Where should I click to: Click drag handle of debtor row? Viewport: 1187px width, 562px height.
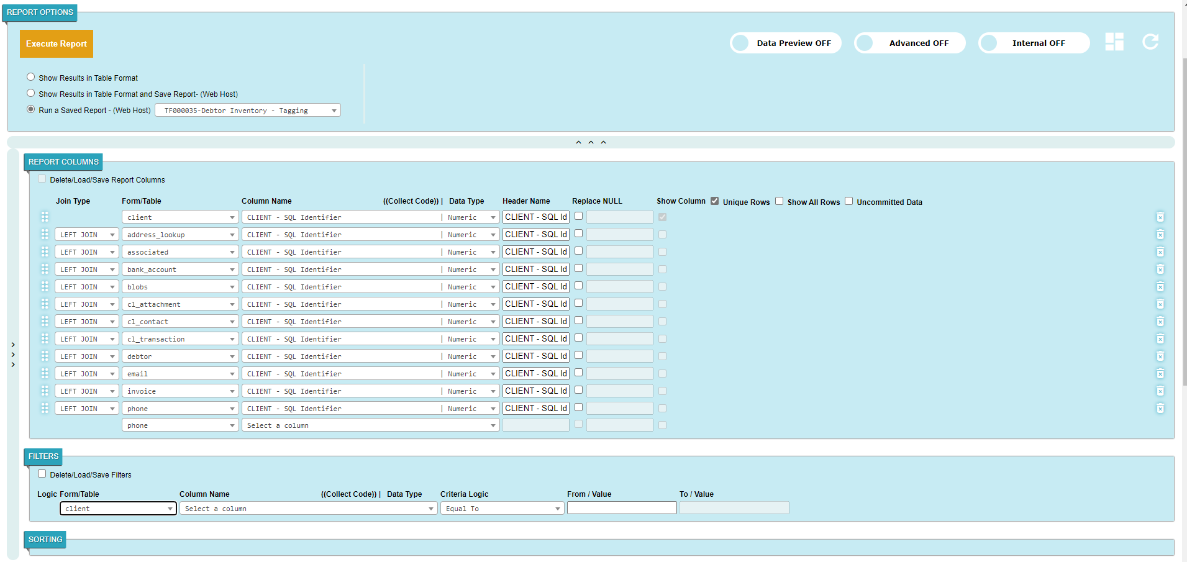point(45,356)
